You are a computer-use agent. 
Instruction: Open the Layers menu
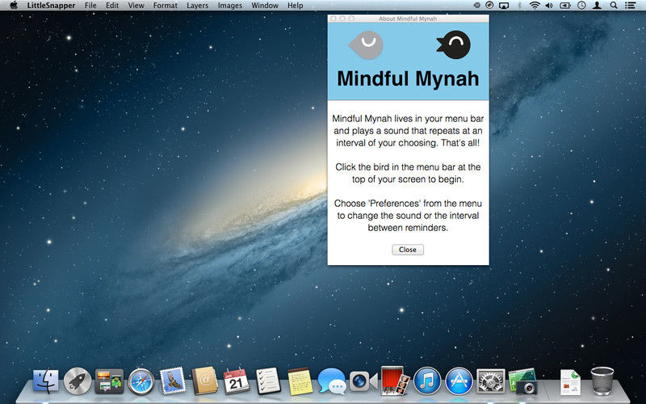(197, 6)
